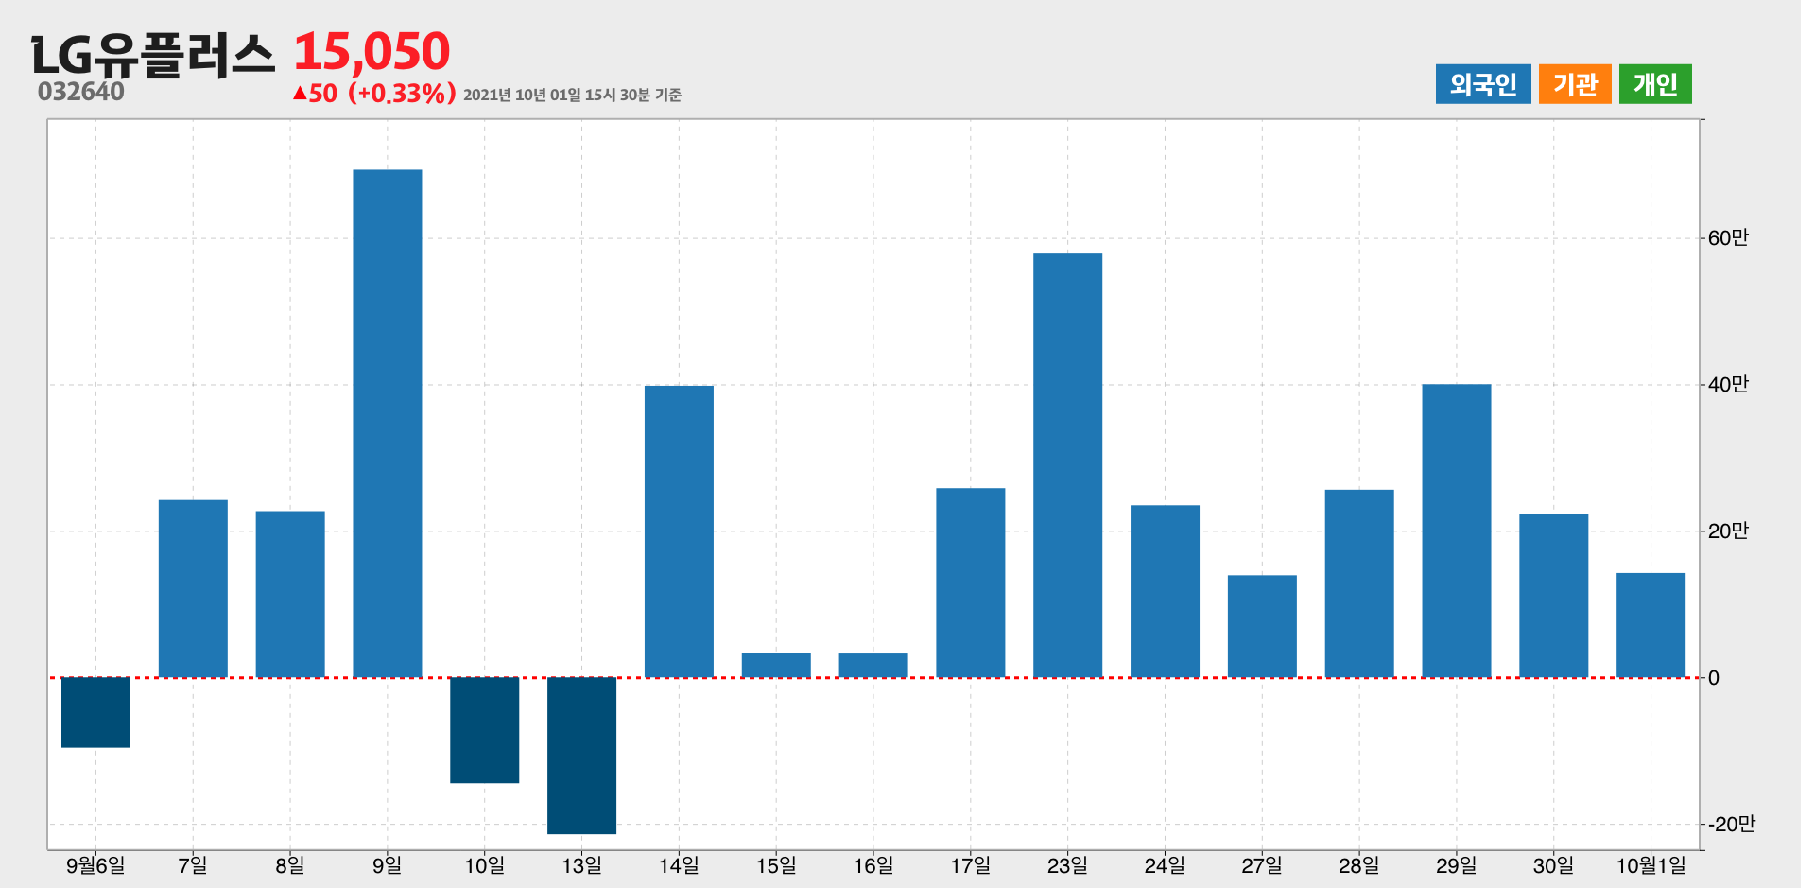Click the price change ▲50 (+0.33%)
The image size is (1815, 888).
tap(374, 93)
